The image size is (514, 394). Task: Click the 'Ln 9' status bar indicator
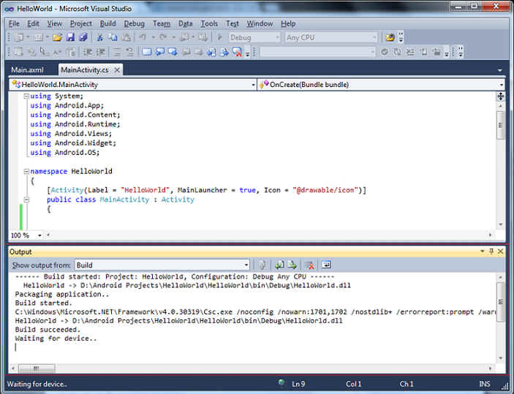[298, 384]
